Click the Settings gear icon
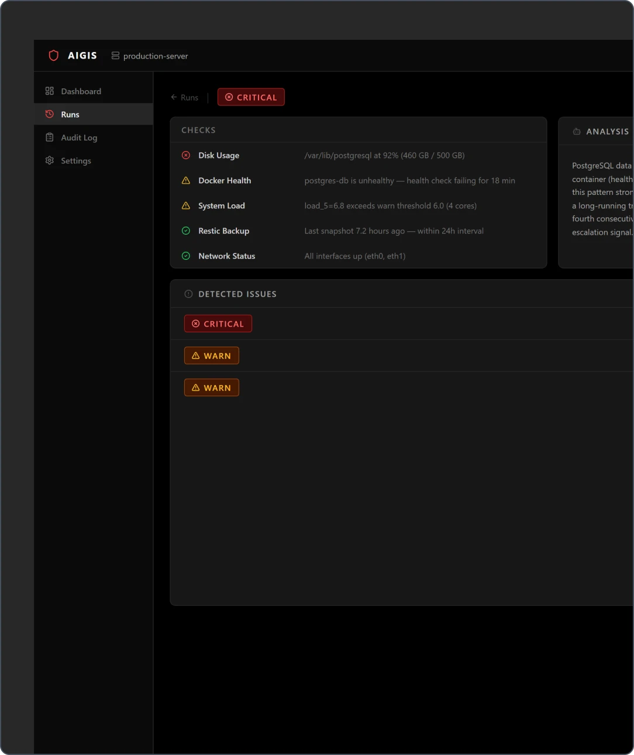This screenshot has width=634, height=755. tap(50, 160)
